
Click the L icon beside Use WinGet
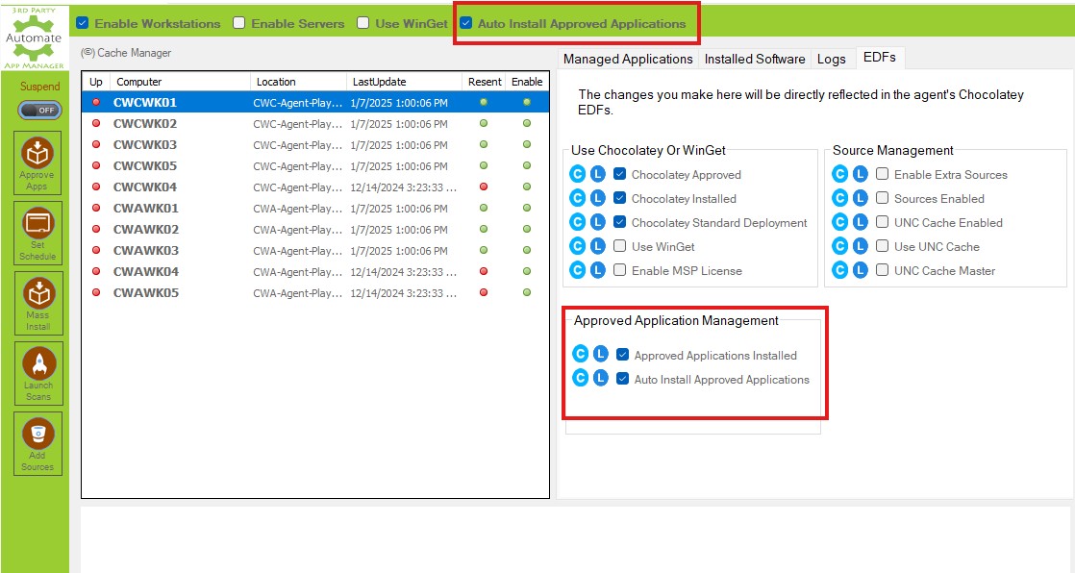pos(597,246)
